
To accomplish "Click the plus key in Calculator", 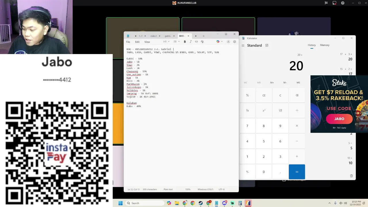I will pyautogui.click(x=297, y=156).
